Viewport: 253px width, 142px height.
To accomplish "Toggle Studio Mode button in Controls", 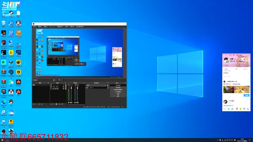I will [118, 92].
